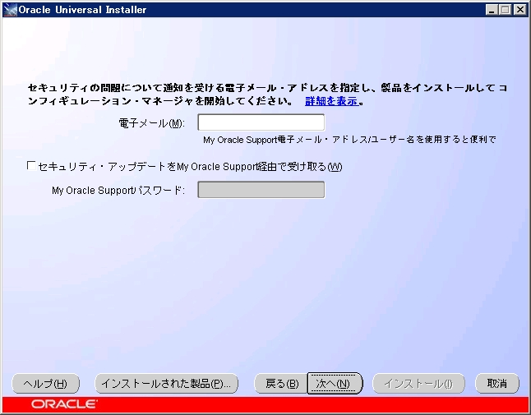
Task: Focus the 電子メール input field
Action: tap(261, 123)
